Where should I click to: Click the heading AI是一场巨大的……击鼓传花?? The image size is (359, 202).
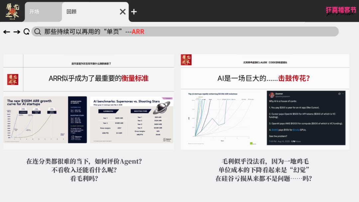(x=264, y=78)
